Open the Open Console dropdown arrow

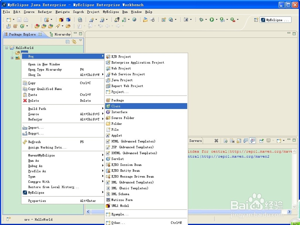tap(283, 141)
